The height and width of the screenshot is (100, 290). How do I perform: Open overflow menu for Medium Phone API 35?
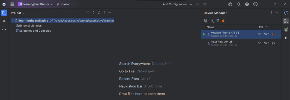(x=278, y=34)
